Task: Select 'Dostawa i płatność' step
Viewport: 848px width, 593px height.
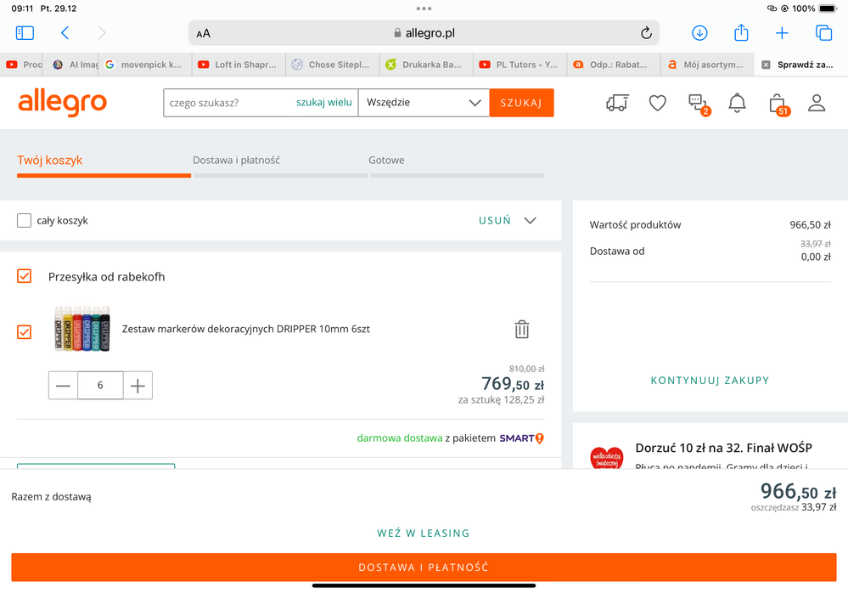Action: point(236,161)
